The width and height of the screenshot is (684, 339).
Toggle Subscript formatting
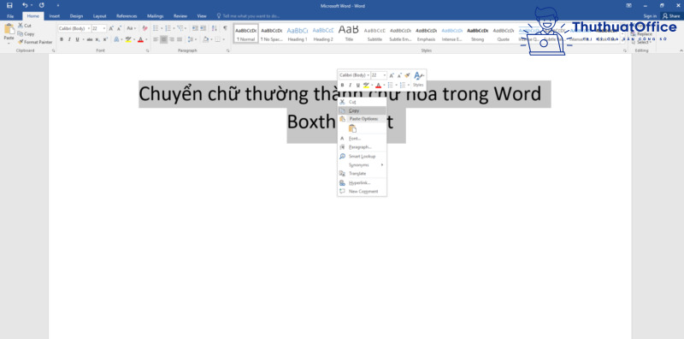(x=97, y=39)
